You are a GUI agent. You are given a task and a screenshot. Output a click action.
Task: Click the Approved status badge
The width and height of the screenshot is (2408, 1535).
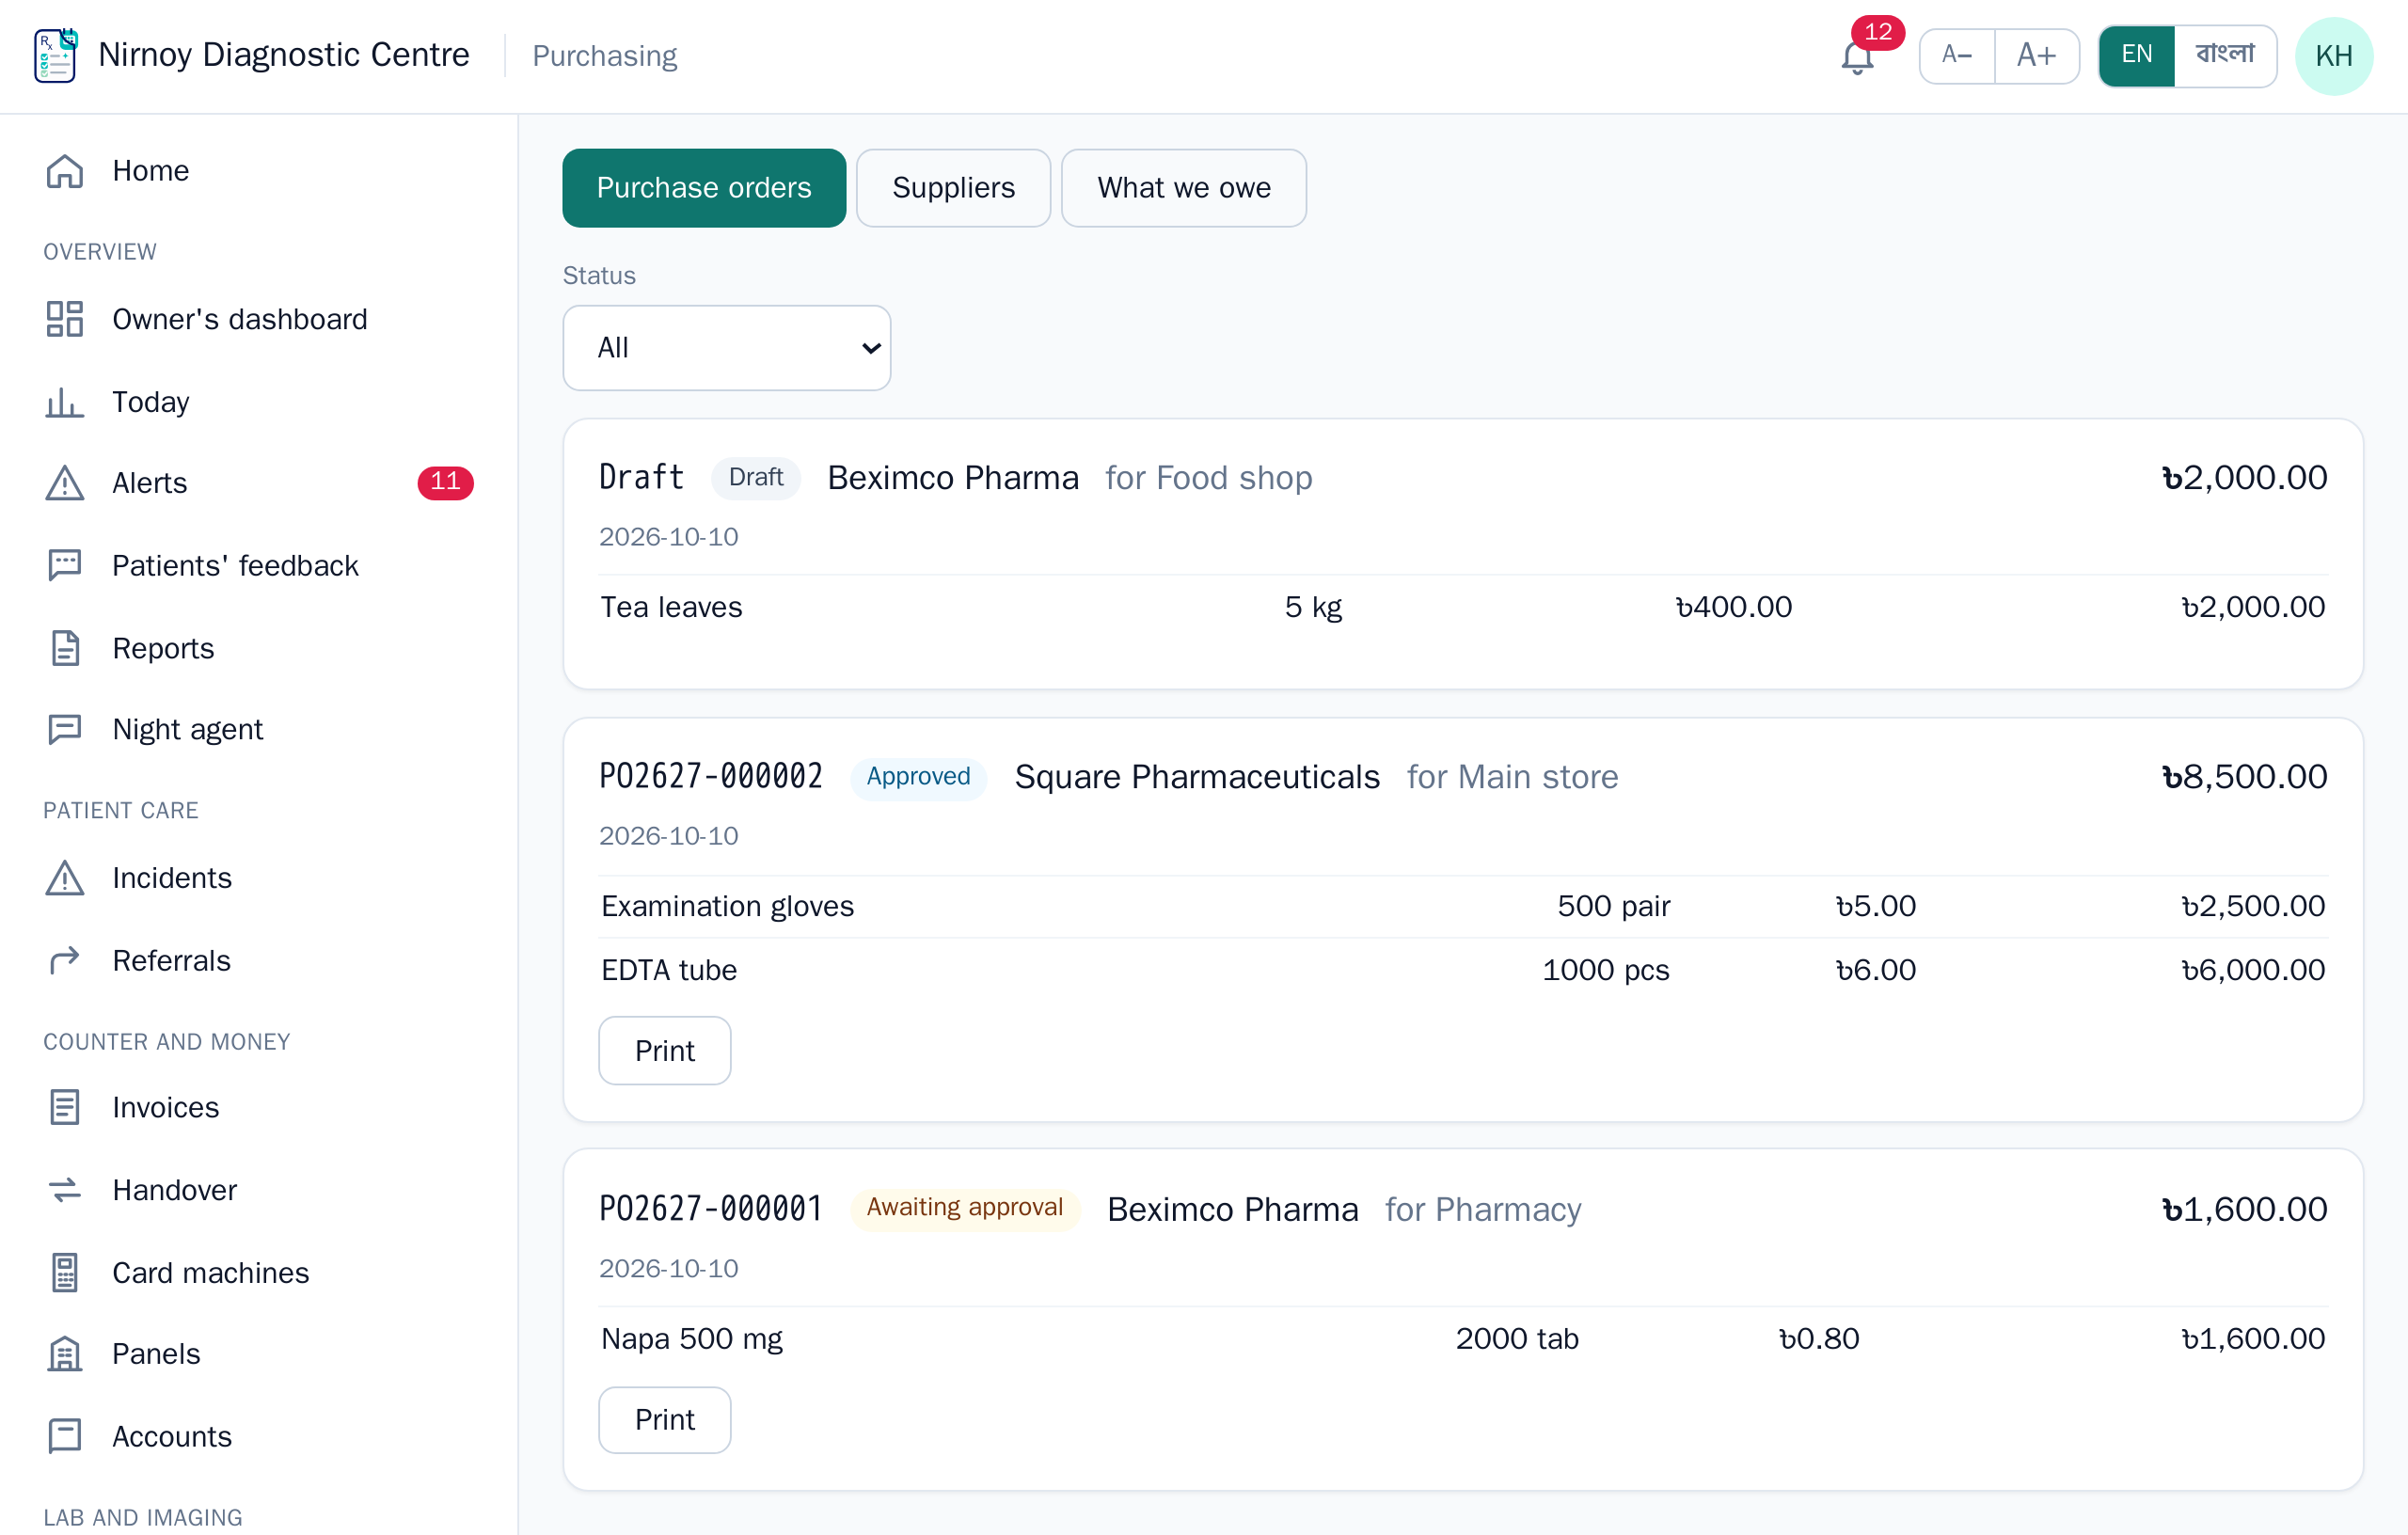tap(918, 777)
